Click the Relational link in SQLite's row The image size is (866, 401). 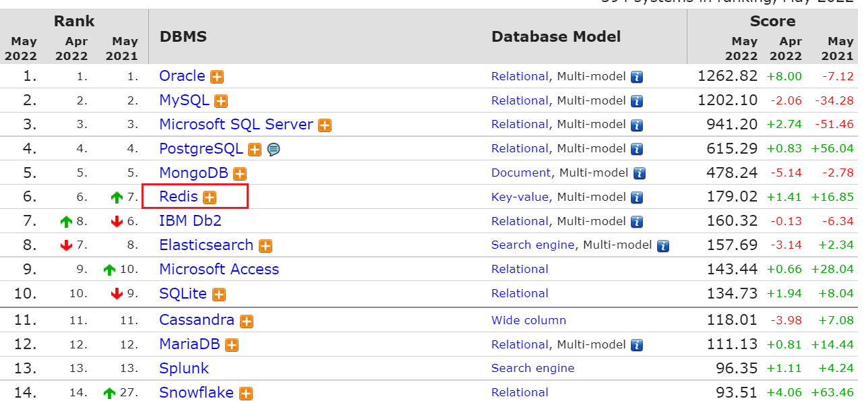[x=520, y=293]
